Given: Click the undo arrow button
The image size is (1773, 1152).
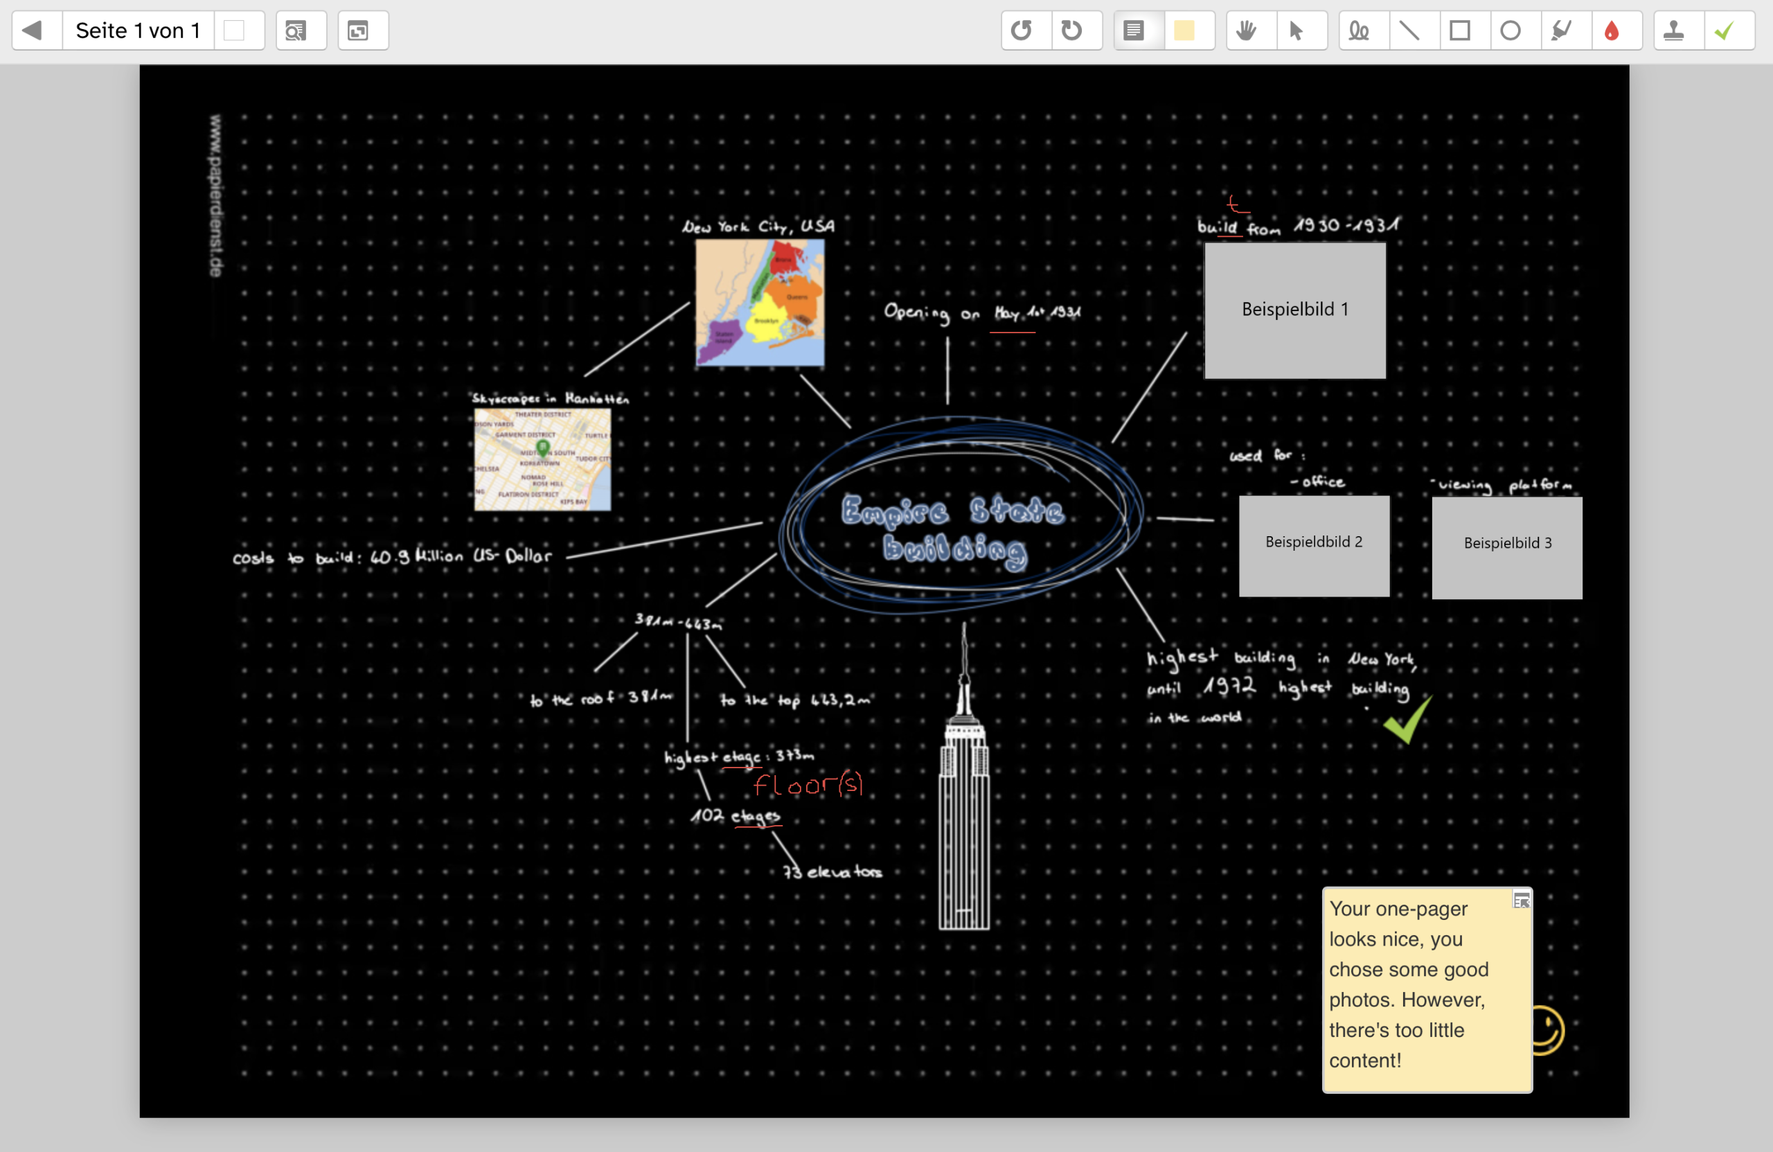Looking at the screenshot, I should (x=1022, y=30).
